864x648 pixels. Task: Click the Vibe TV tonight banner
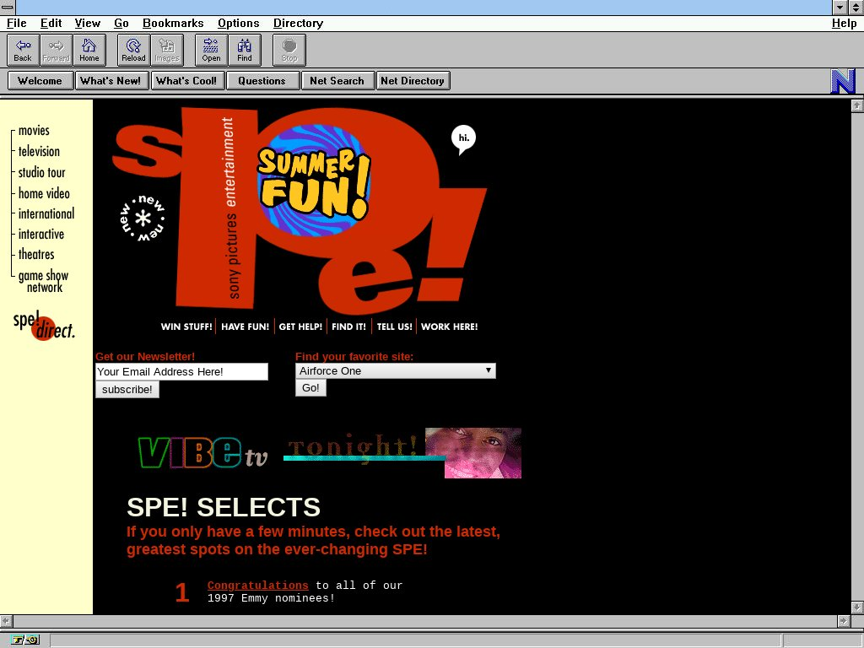(x=329, y=453)
